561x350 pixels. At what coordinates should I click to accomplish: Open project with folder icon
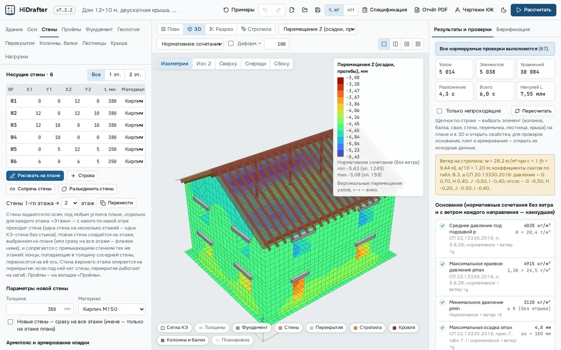pyautogui.click(x=305, y=10)
